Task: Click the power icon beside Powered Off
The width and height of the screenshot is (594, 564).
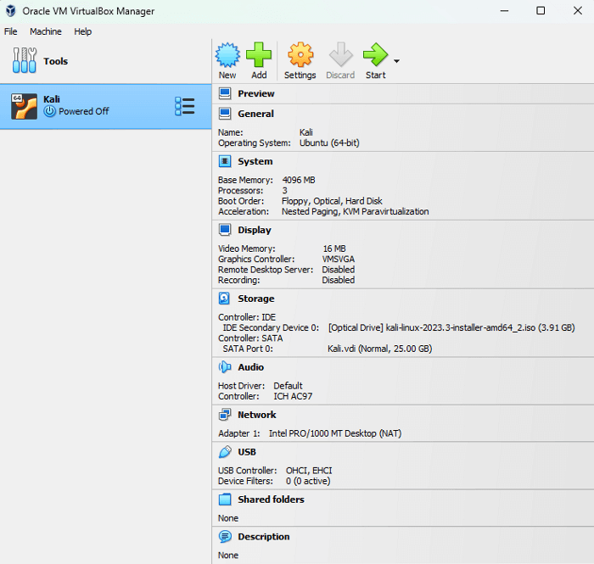Action: pos(49,111)
